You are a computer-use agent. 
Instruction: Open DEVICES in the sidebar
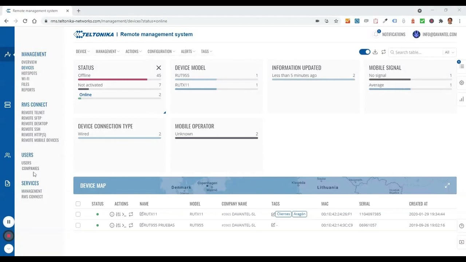pos(28,68)
